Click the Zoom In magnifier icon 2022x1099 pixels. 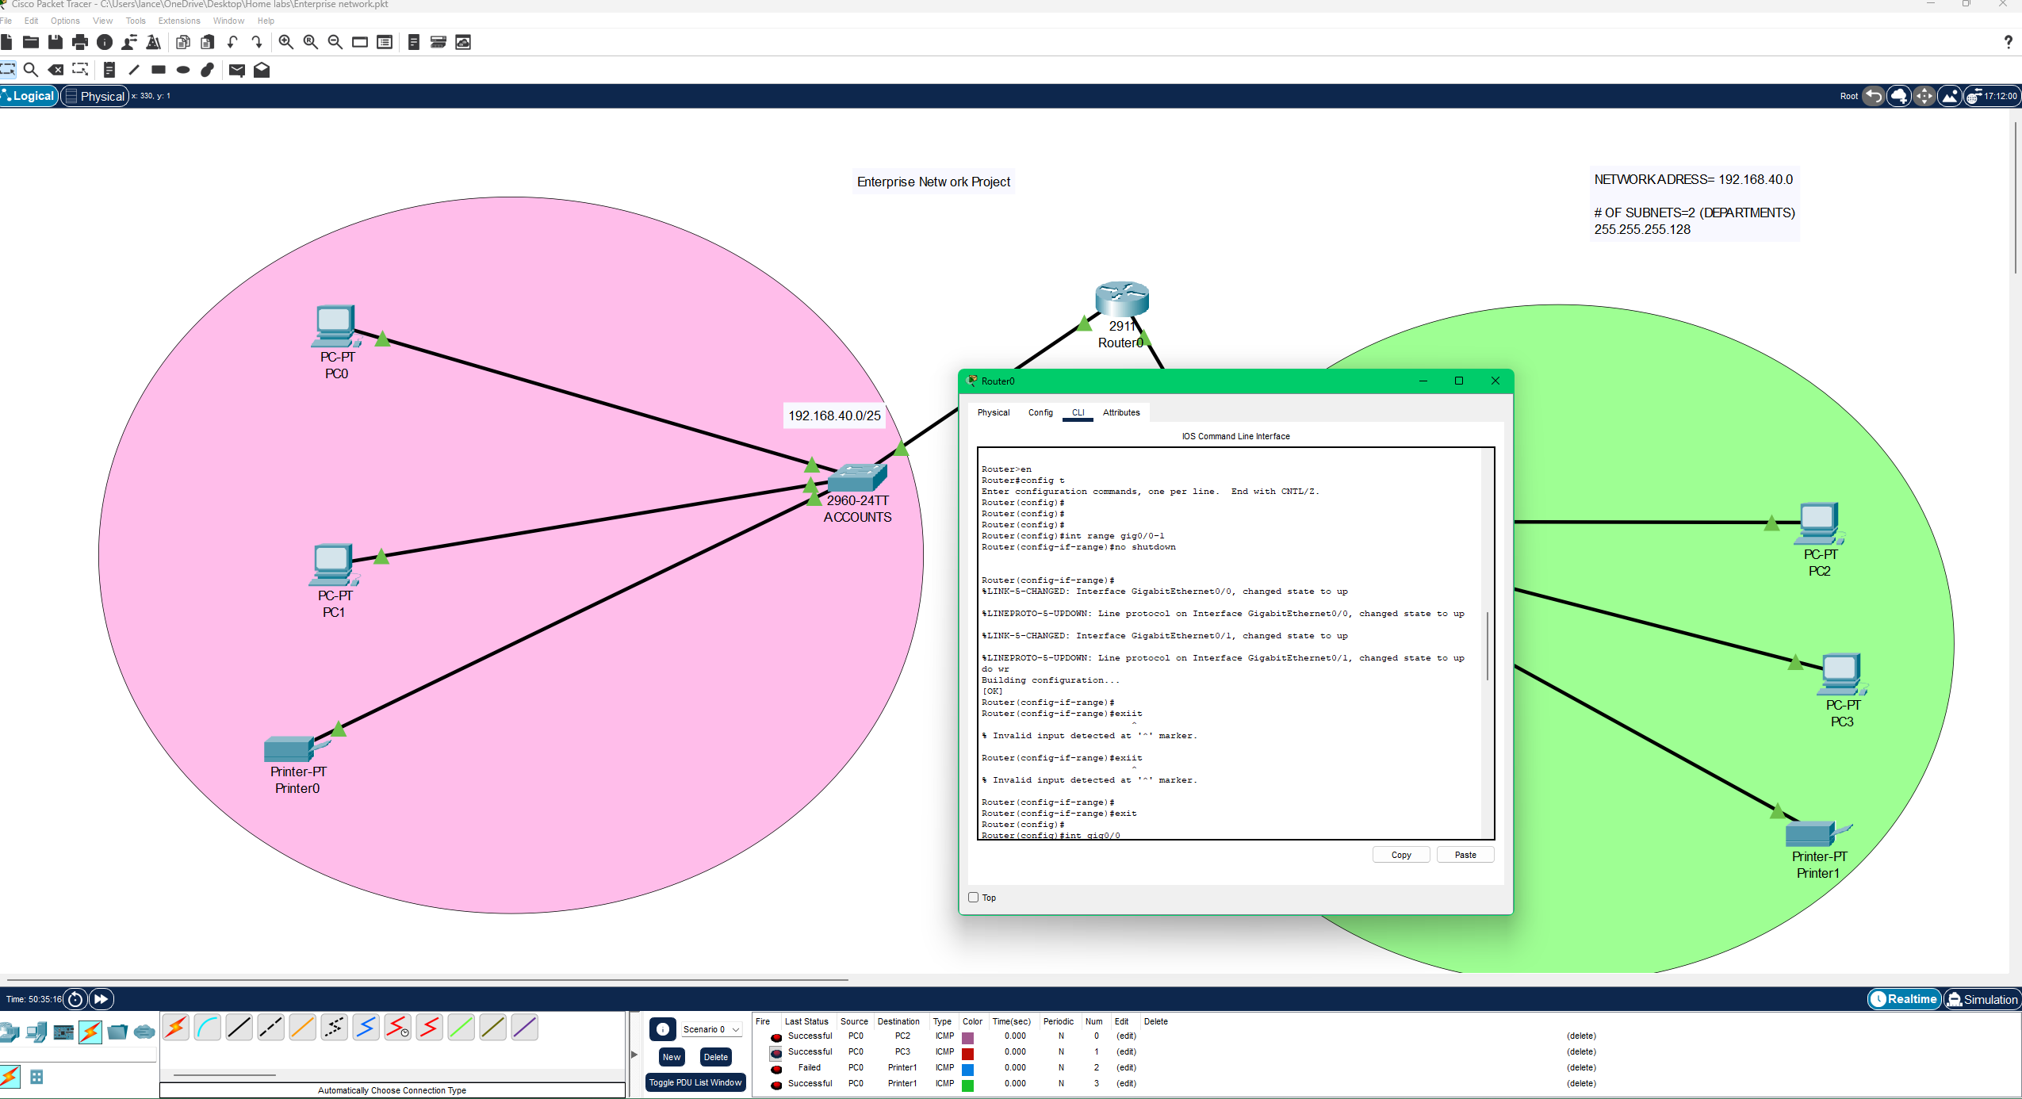(286, 42)
